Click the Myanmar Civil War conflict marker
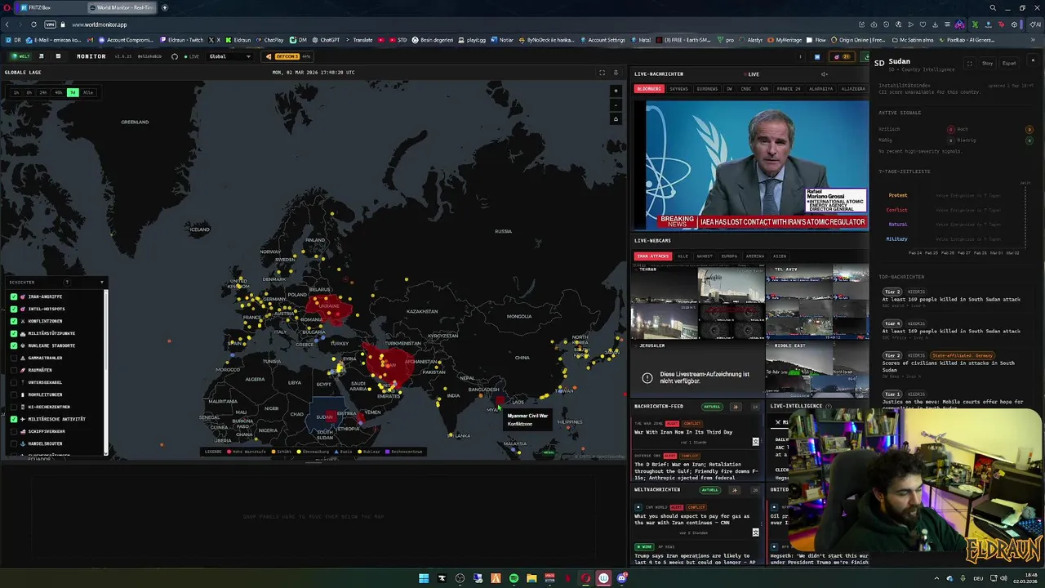Image resolution: width=1045 pixels, height=588 pixels. [500, 401]
